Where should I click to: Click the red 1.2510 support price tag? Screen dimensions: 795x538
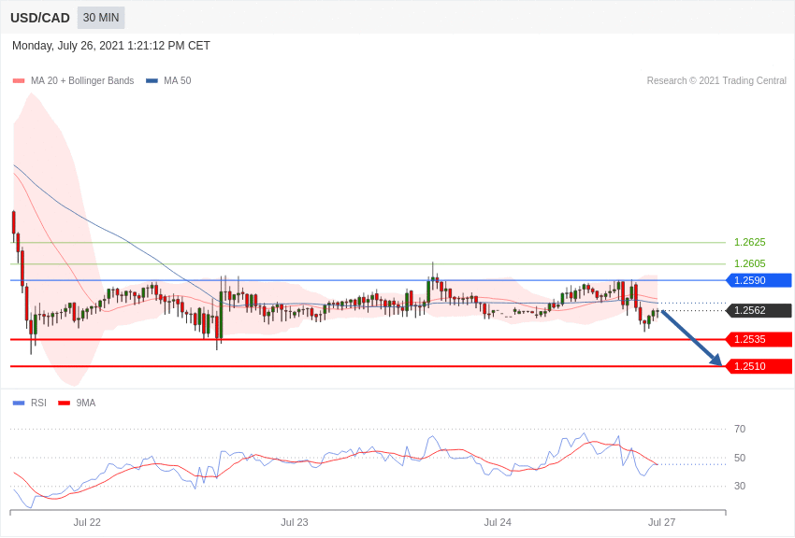click(759, 366)
